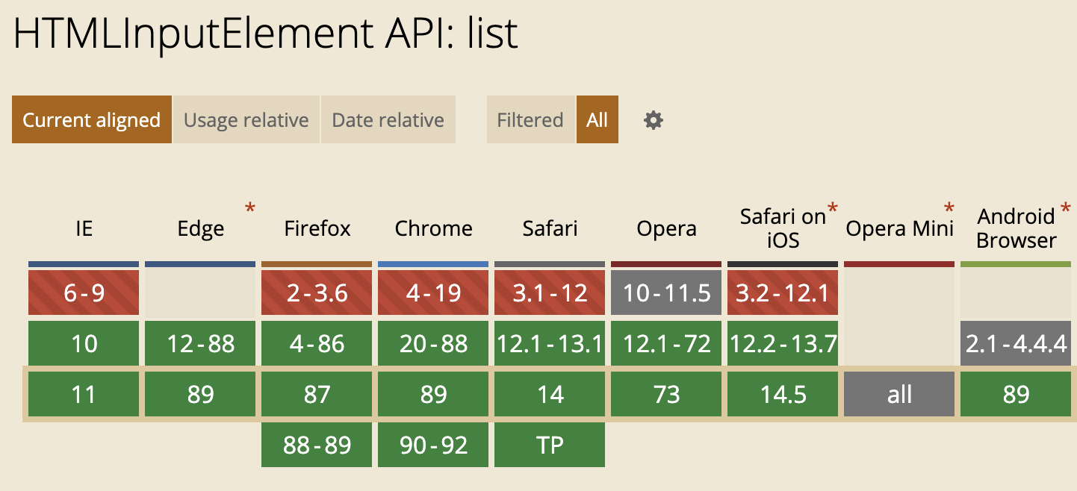Click the Chrome column header

pyautogui.click(x=434, y=228)
